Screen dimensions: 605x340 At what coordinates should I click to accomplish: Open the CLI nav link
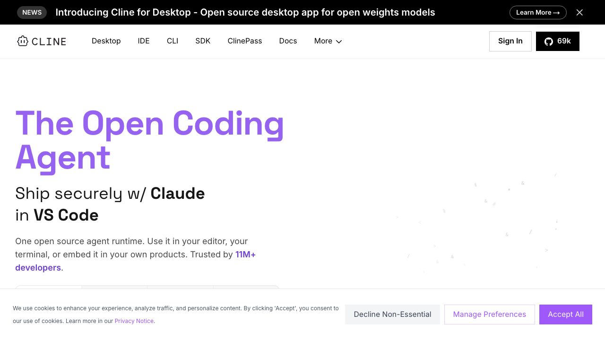point(173,41)
